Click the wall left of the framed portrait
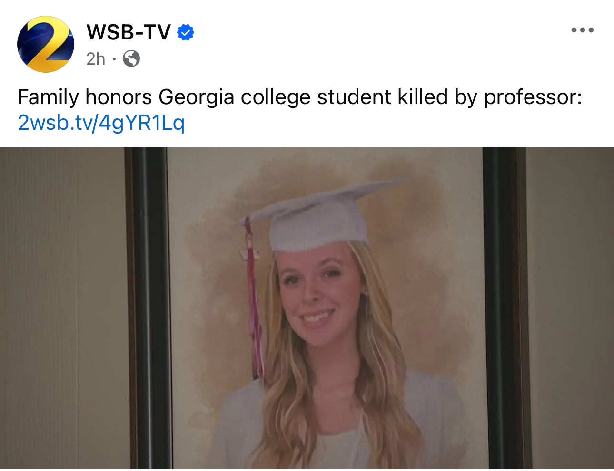This screenshot has height=471, width=614. coord(62,309)
